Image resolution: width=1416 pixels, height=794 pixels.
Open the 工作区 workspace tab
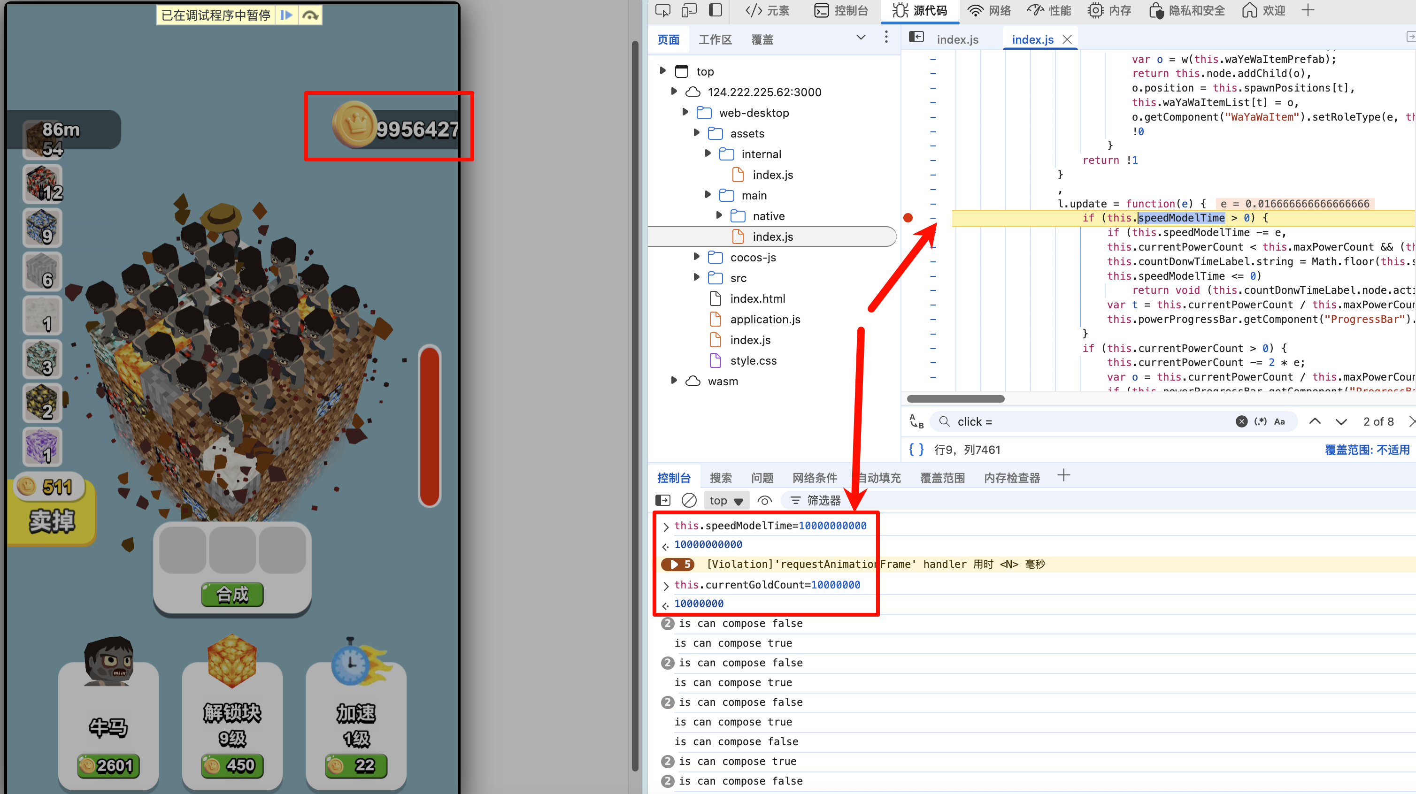pyautogui.click(x=715, y=39)
